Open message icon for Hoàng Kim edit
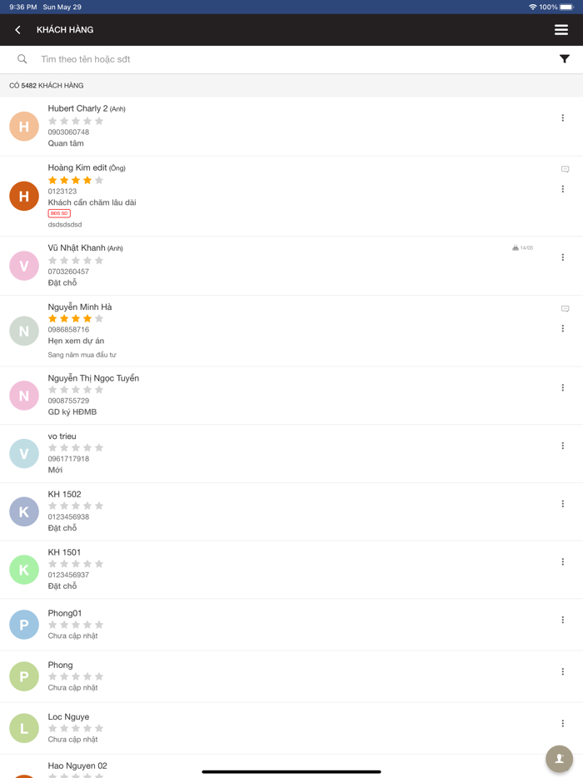Image resolution: width=583 pixels, height=778 pixels. point(565,169)
